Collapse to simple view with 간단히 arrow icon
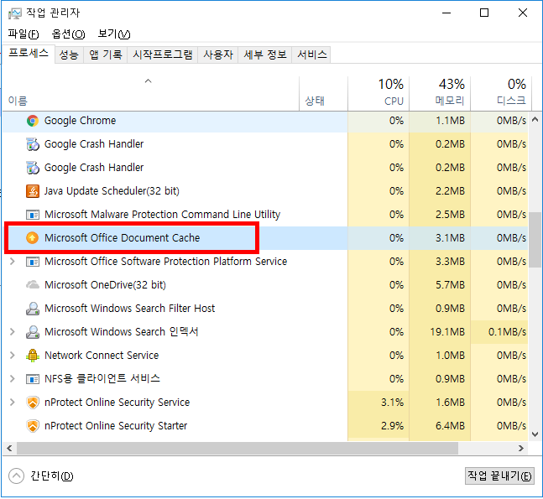The image size is (543, 499). click(x=16, y=476)
